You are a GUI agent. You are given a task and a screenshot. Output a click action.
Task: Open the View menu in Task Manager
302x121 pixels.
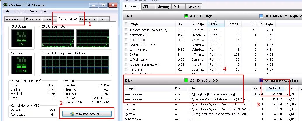pyautogui.click(x=34, y=11)
